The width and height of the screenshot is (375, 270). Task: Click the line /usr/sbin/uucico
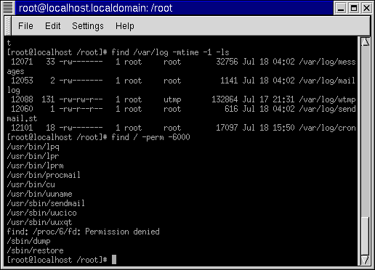click(x=41, y=213)
